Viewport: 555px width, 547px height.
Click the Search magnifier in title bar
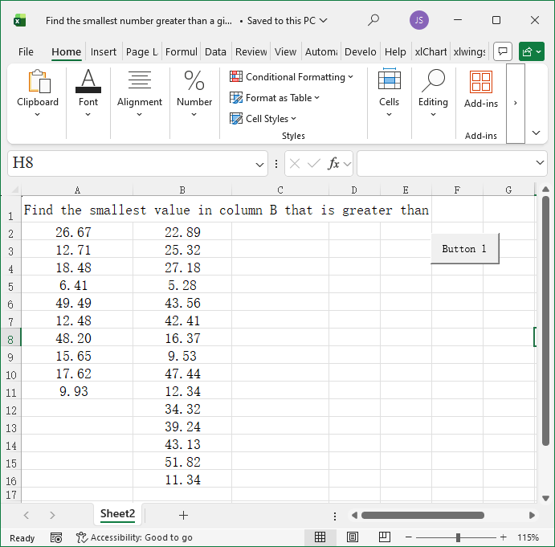tap(373, 20)
